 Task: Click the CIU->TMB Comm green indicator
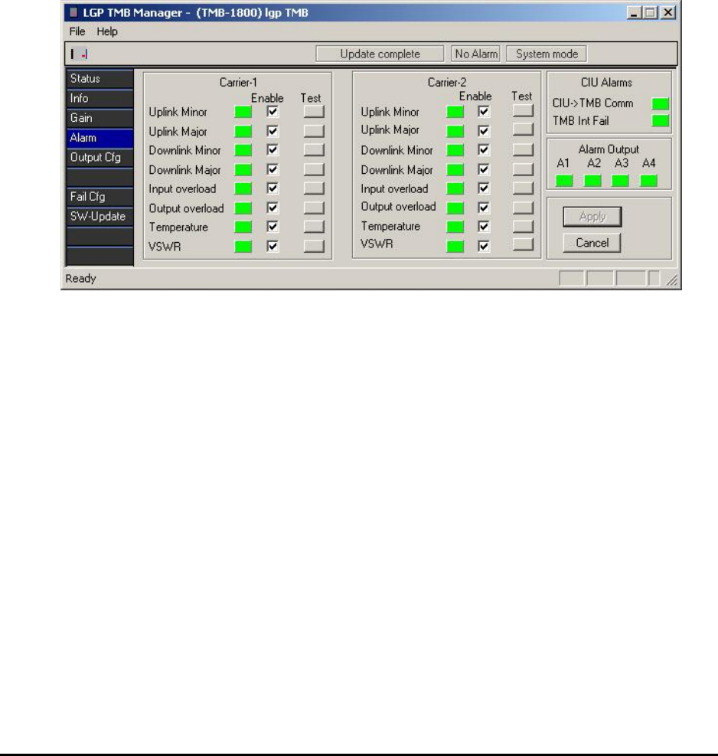click(x=660, y=103)
